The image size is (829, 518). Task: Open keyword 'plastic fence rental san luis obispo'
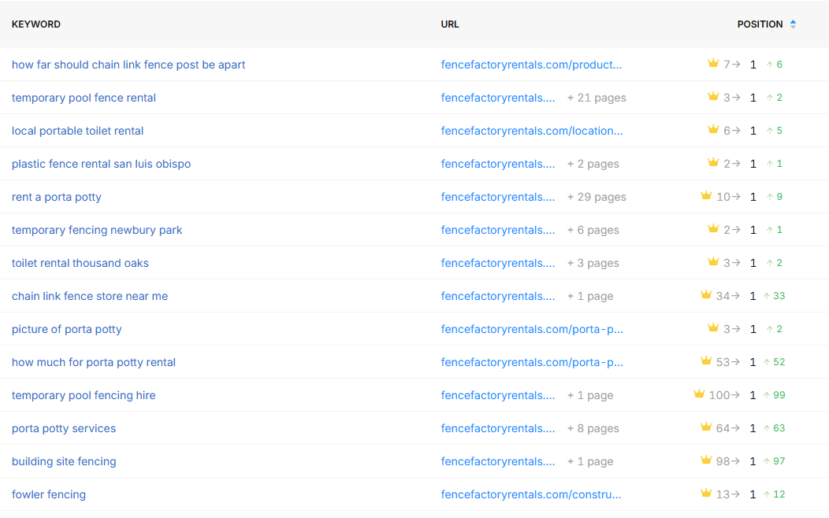click(x=101, y=164)
